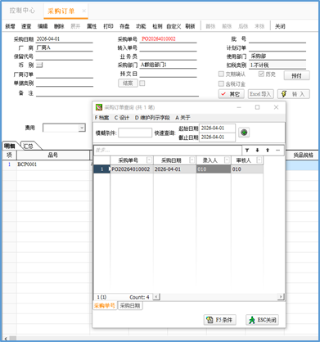Click the 预付 button
The height and width of the screenshot is (342, 320).
296,75
